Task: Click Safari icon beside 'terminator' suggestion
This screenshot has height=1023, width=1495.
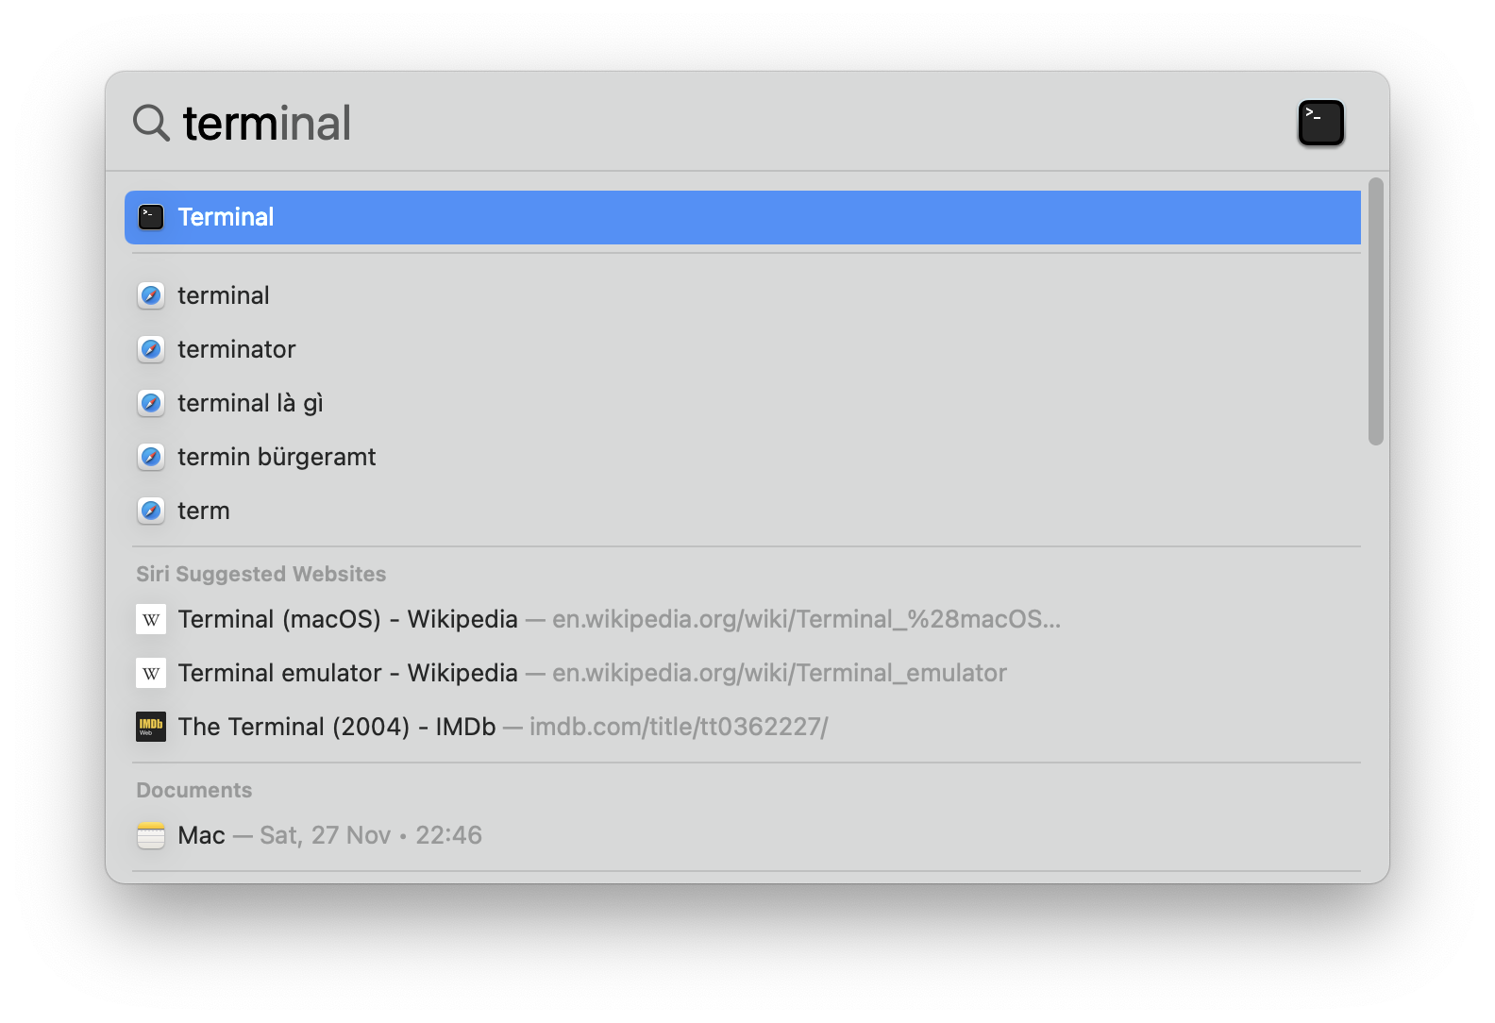Action: [x=151, y=349]
